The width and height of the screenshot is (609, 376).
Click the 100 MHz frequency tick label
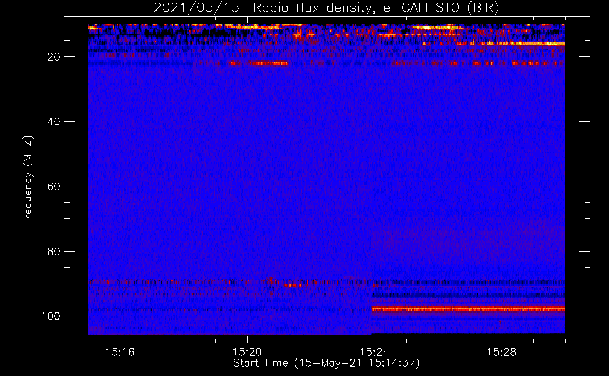pos(50,316)
